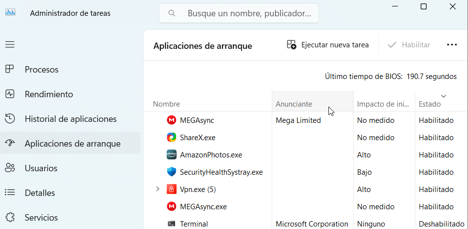Go to Historial de aplicaciones
Viewport: 468px width, 229px height.
(x=71, y=119)
